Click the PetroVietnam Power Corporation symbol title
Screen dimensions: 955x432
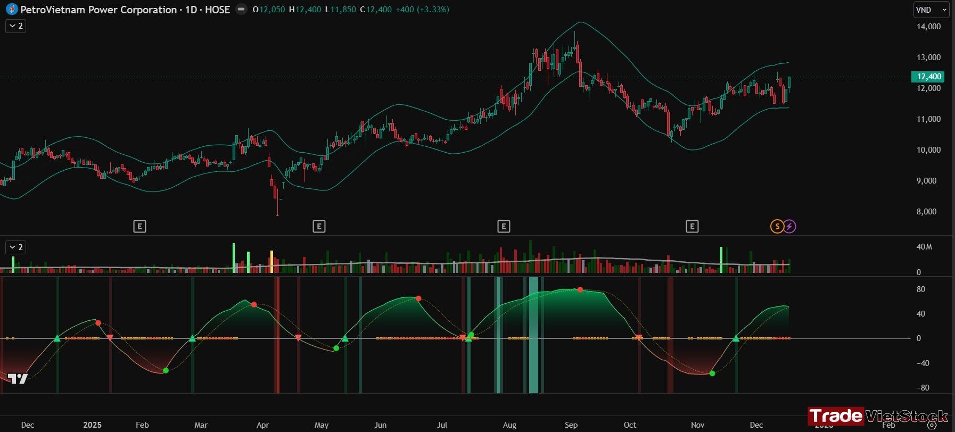[x=125, y=10]
